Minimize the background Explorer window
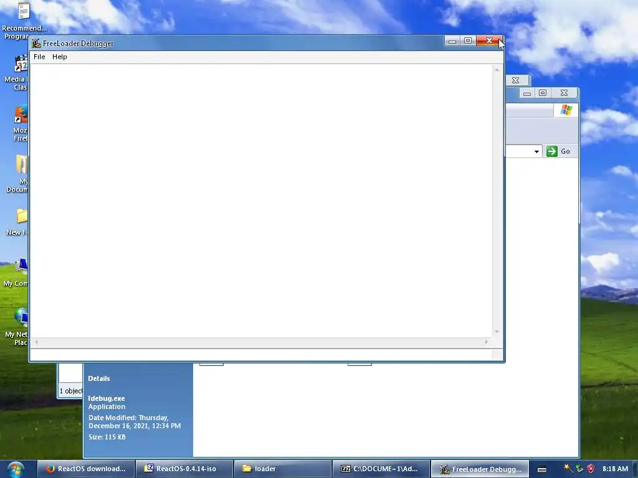Image resolution: width=638 pixels, height=478 pixels. [x=527, y=93]
